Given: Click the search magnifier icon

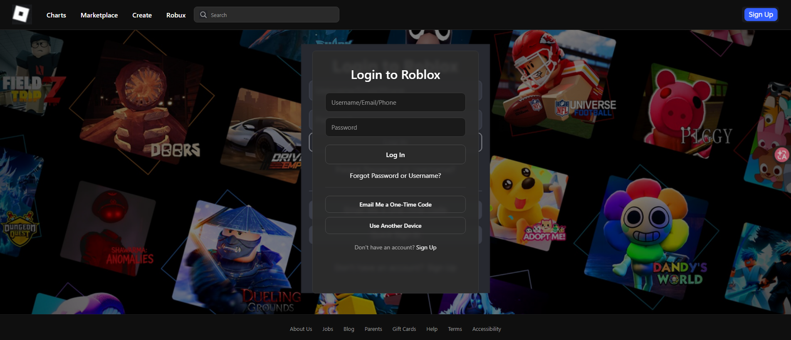Looking at the screenshot, I should pos(203,15).
